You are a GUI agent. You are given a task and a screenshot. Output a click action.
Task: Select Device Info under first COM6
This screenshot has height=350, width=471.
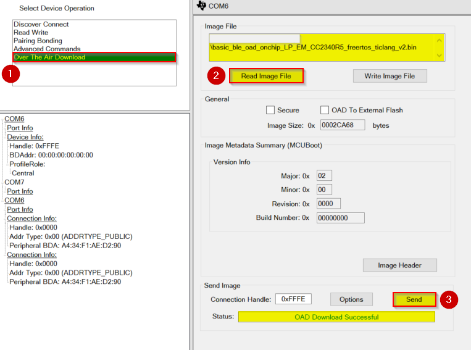coord(25,137)
